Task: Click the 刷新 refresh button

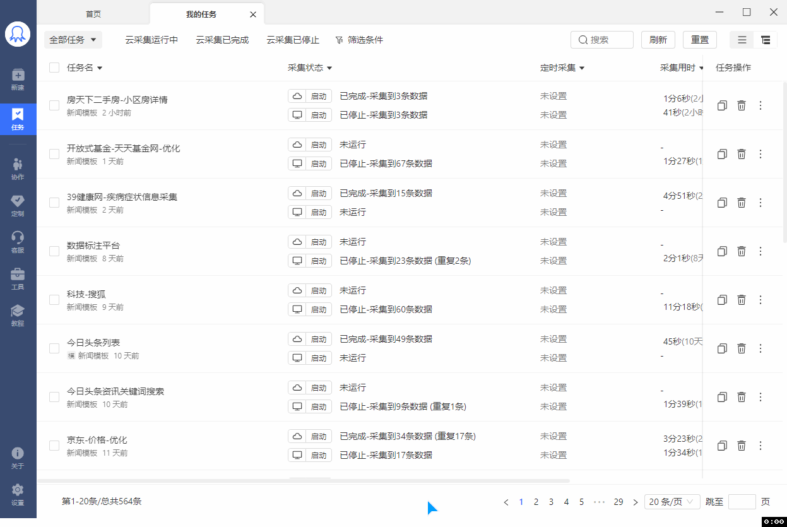Action: [x=658, y=40]
